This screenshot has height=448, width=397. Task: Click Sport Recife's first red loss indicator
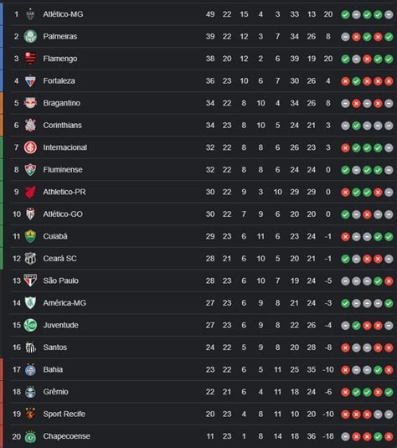345,415
